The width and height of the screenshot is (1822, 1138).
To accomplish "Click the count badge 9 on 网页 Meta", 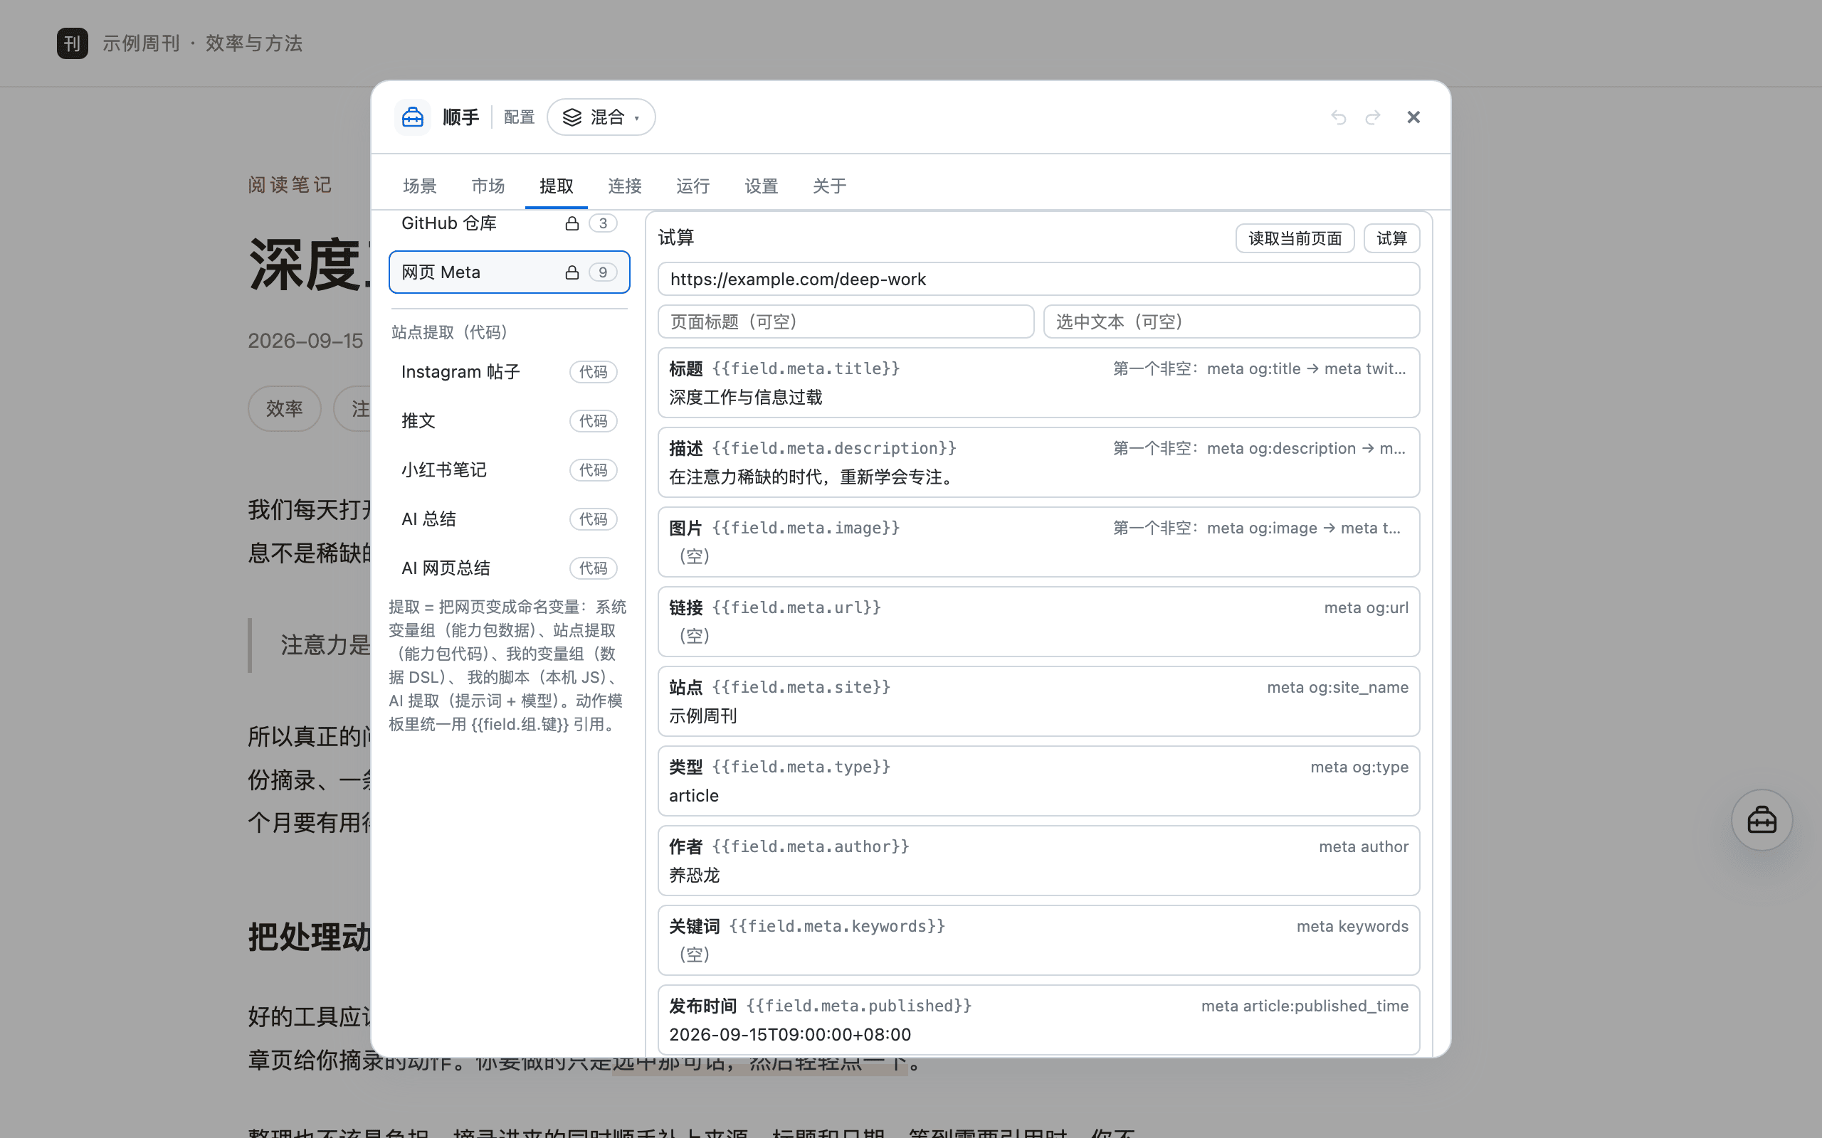I will 602,272.
